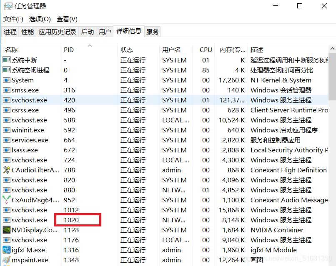This screenshot has width=336, height=266.
Task: Click the CAudioFilterA... tools icon
Action: (x=7, y=170)
